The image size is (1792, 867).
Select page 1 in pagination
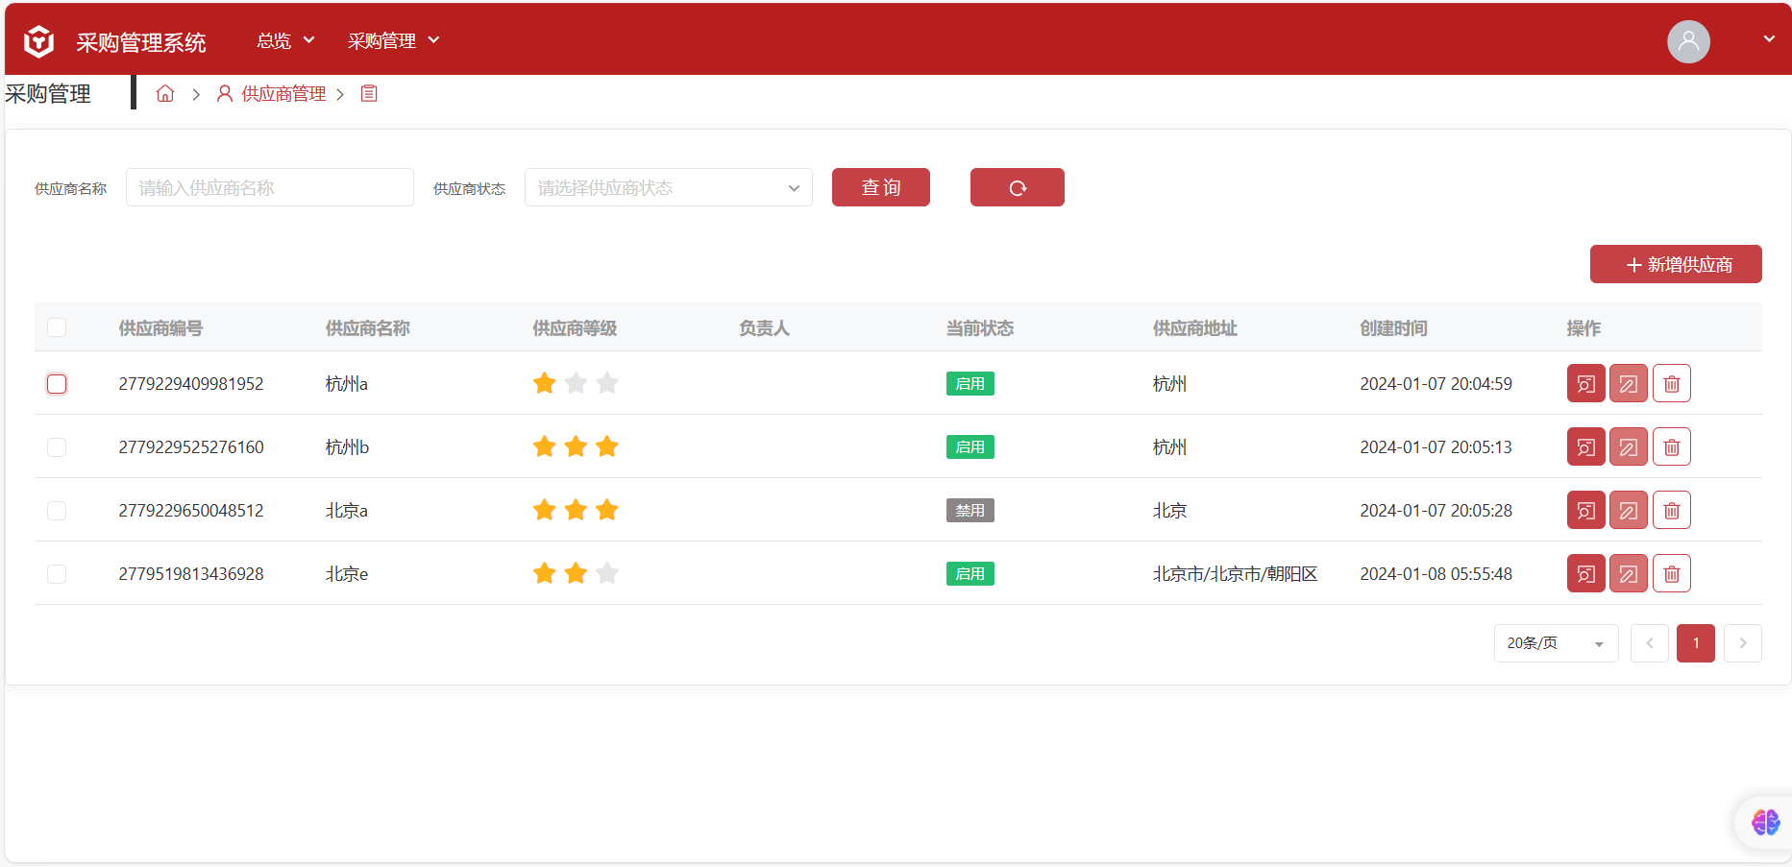pos(1696,643)
